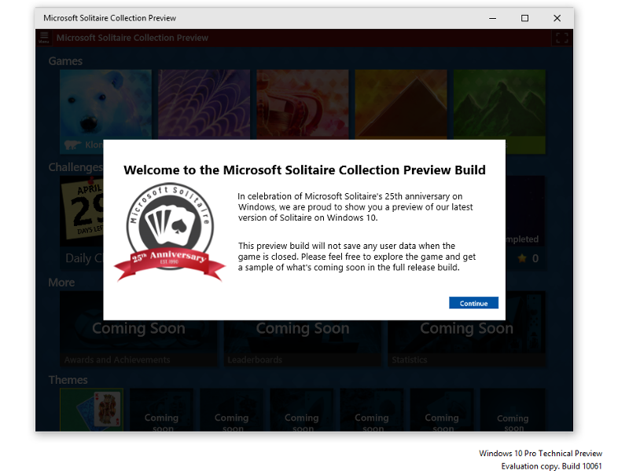Open the hamburger Menu icon
This screenshot has height=471, width=629.
click(44, 38)
